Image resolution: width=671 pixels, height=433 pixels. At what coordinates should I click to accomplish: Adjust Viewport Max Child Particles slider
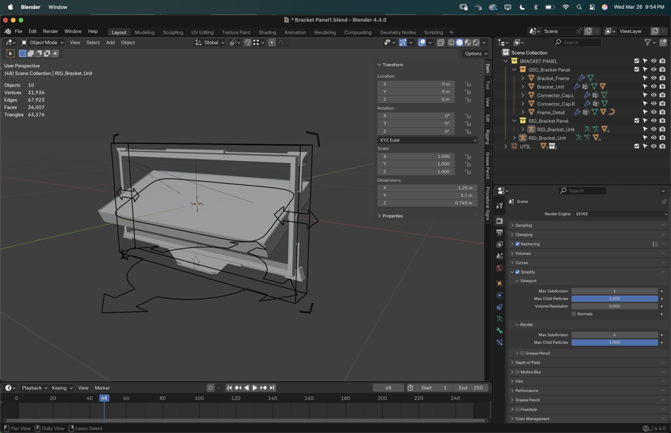614,299
